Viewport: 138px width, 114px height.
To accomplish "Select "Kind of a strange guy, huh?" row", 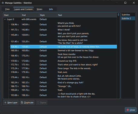I will click(x=64, y=82).
